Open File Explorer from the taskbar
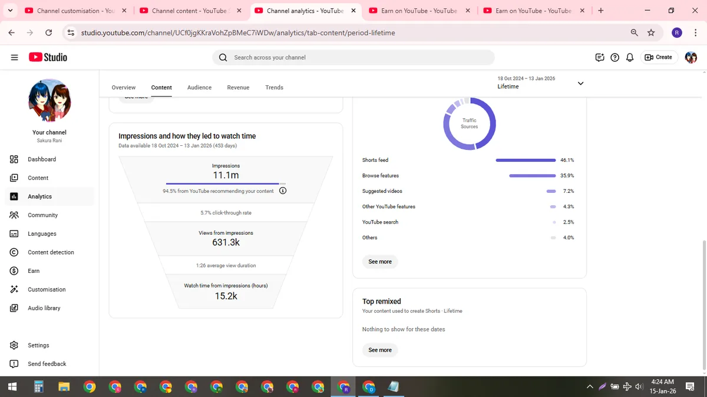This screenshot has width=707, height=397. coord(64,386)
